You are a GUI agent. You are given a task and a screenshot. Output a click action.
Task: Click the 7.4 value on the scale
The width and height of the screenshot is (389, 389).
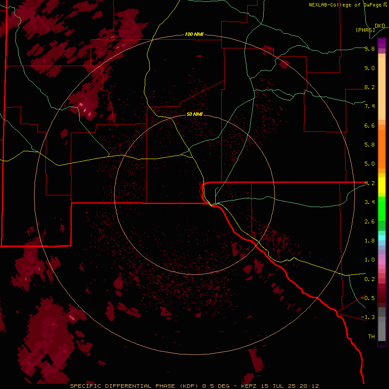click(370, 106)
